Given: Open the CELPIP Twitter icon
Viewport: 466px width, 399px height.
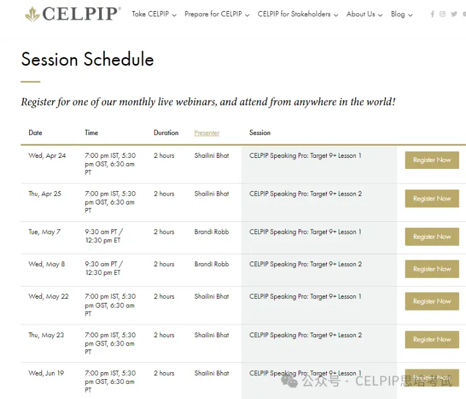Looking at the screenshot, I should tap(454, 15).
